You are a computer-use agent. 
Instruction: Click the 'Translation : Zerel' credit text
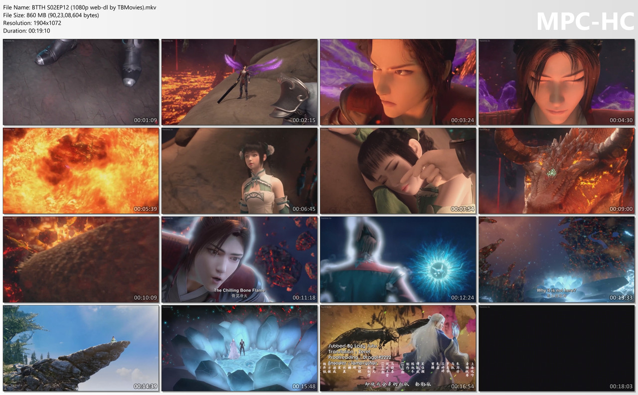(x=349, y=352)
